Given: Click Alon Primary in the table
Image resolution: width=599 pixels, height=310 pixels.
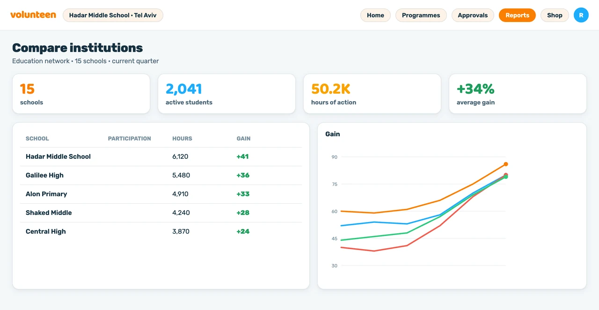Looking at the screenshot, I should (x=46, y=194).
